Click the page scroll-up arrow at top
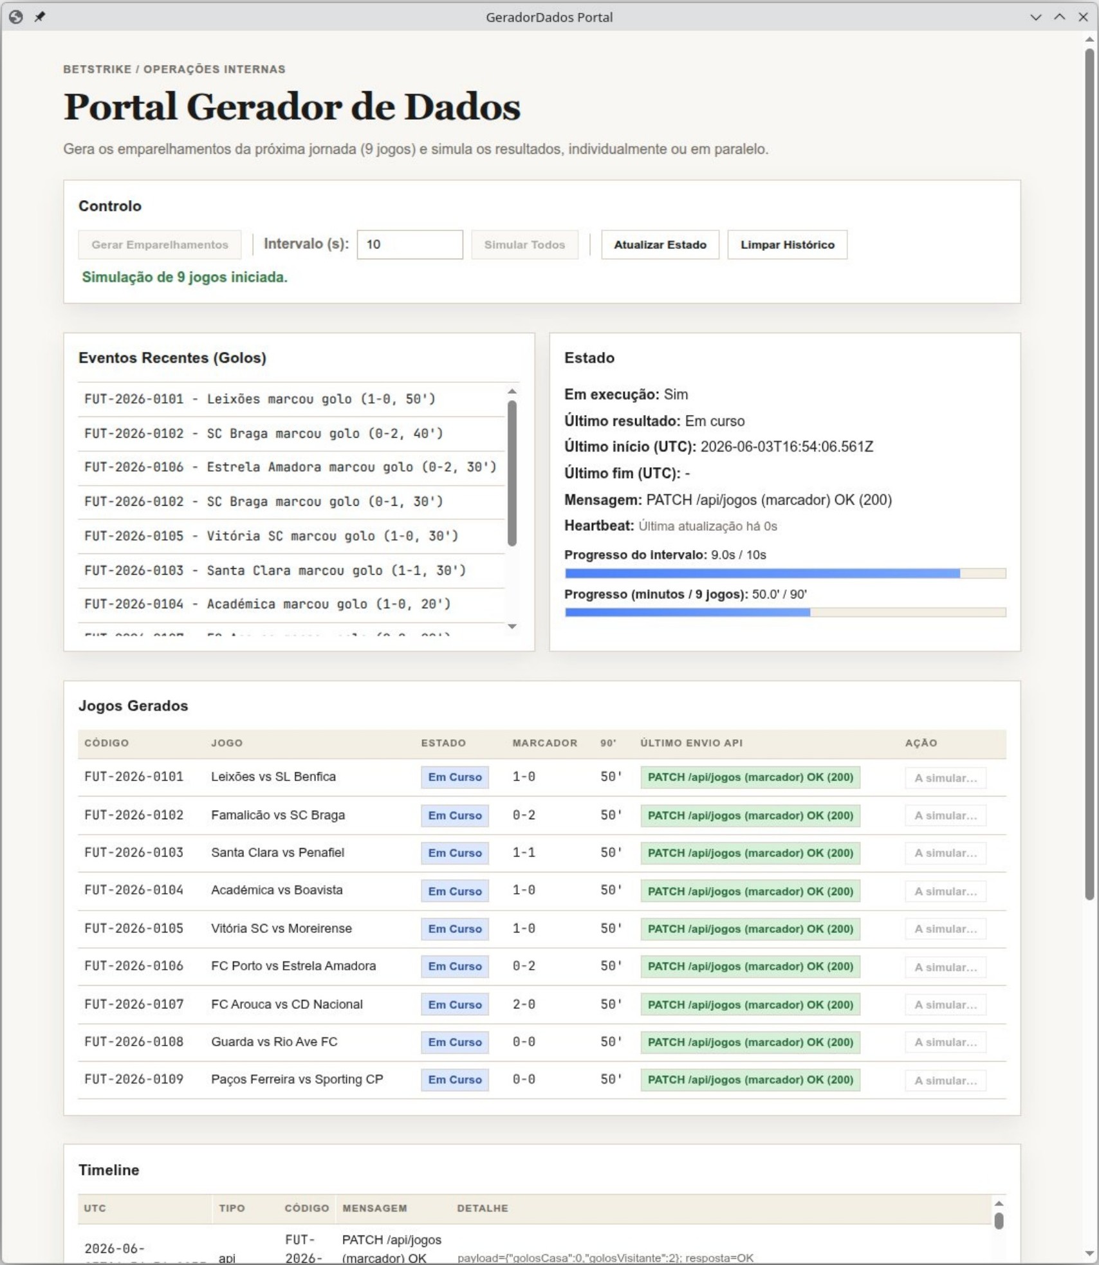 coord(1089,39)
